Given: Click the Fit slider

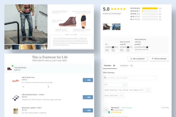Looking at the screenshot, I should (111, 47).
